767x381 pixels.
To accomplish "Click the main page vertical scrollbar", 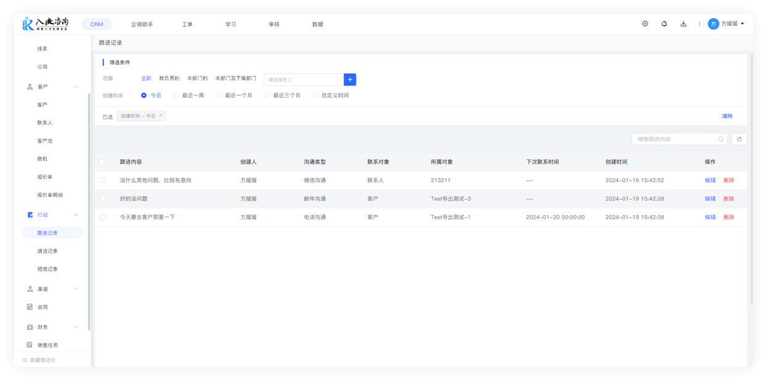I will 751,178.
